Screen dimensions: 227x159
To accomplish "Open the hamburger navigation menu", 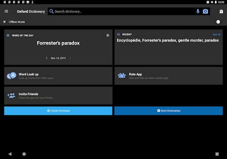I will point(6,11).
